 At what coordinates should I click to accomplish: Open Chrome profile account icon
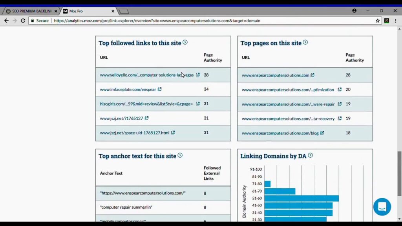click(354, 11)
